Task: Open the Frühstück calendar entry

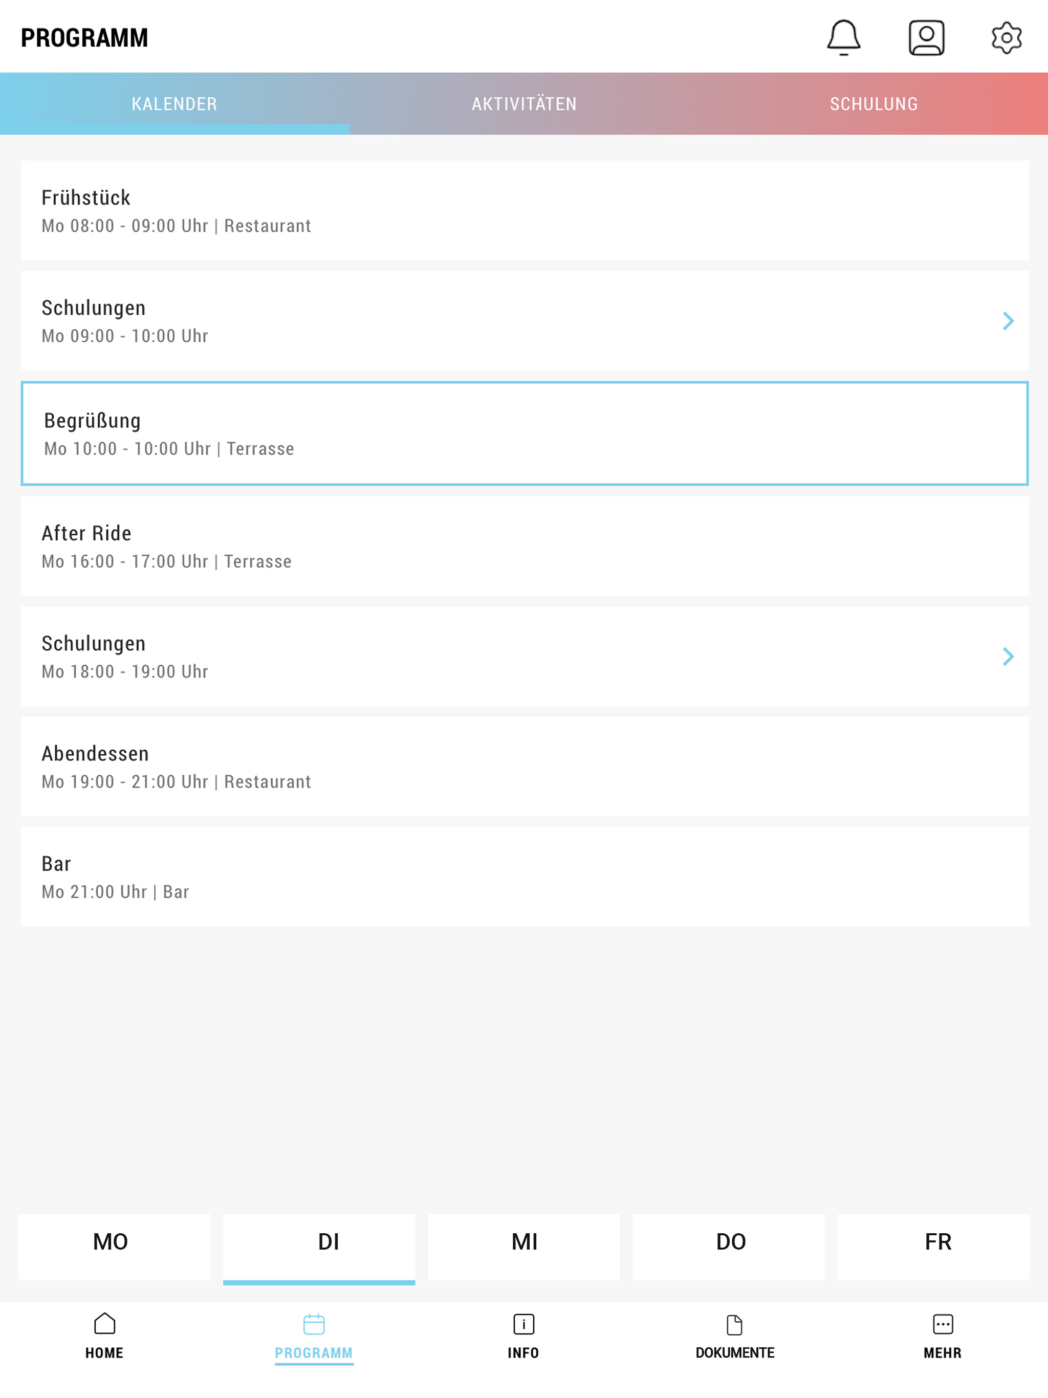Action: (x=524, y=210)
